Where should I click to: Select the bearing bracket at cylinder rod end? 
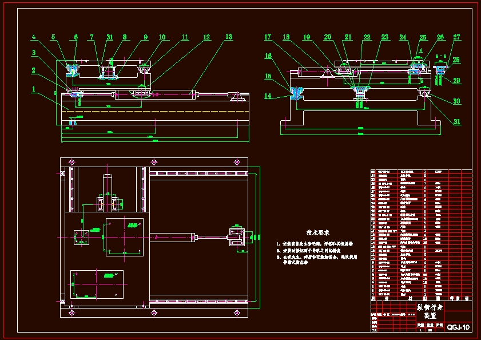click(x=237, y=237)
